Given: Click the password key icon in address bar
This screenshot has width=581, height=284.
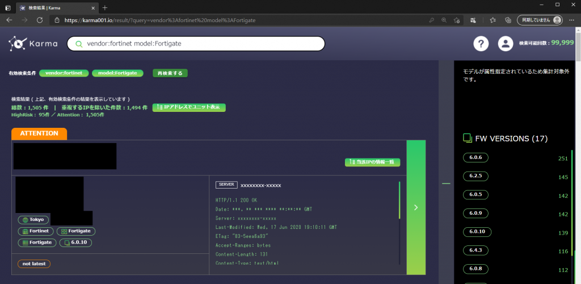Looking at the screenshot, I should pyautogui.click(x=432, y=20).
